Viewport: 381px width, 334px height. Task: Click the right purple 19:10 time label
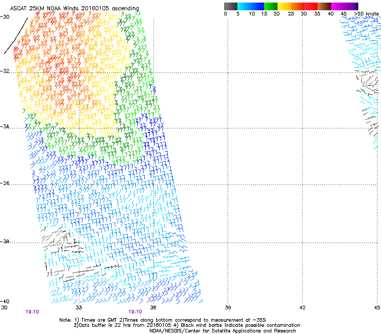(135, 312)
